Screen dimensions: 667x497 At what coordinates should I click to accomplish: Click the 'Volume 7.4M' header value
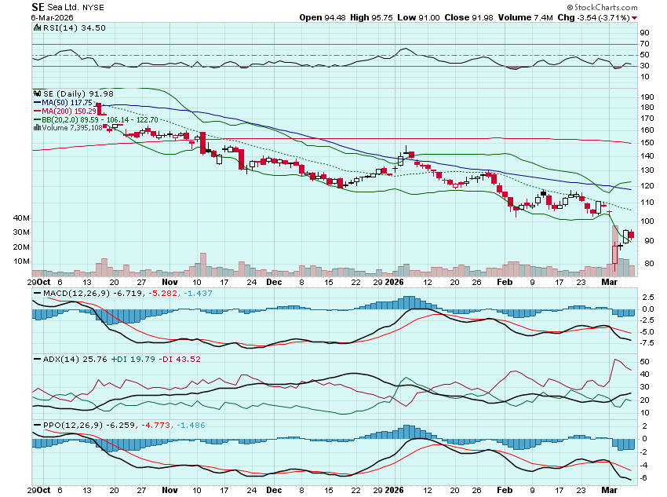pyautogui.click(x=525, y=18)
